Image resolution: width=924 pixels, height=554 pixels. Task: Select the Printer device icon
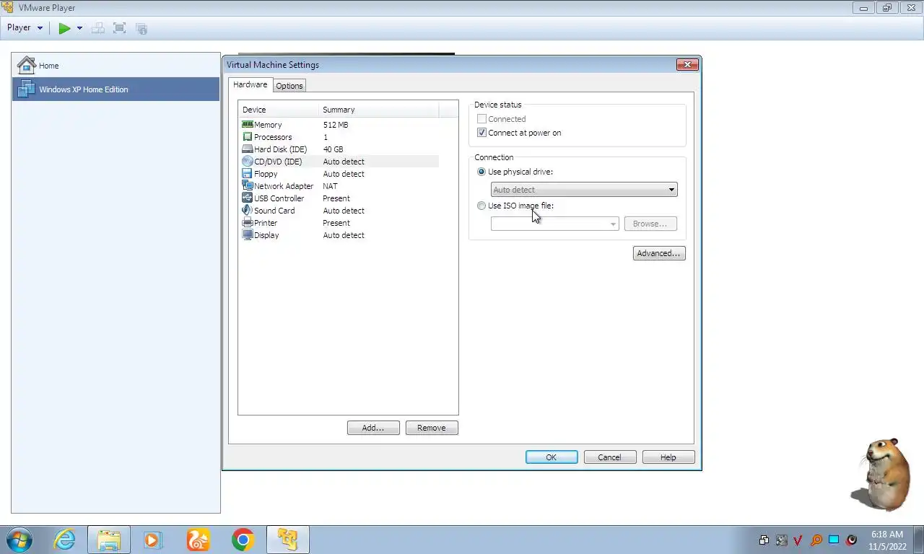click(x=248, y=223)
